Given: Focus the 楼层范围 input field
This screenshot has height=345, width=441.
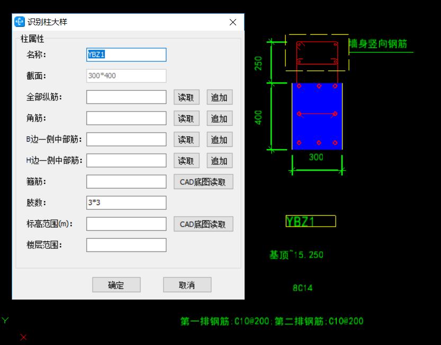Looking at the screenshot, I should tap(127, 245).
